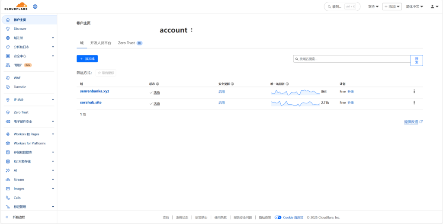Open row options for sorahub.site

pos(414,102)
